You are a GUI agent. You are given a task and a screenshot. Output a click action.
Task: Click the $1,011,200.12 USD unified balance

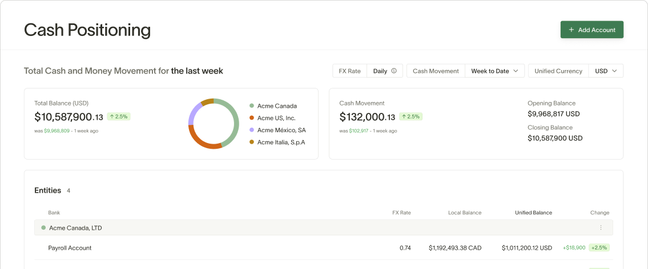tap(527, 248)
